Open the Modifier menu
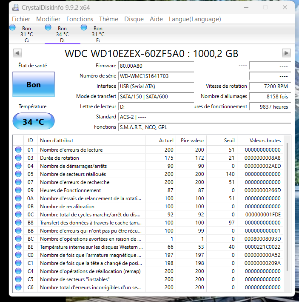The image size is (299, 302). 48,19
